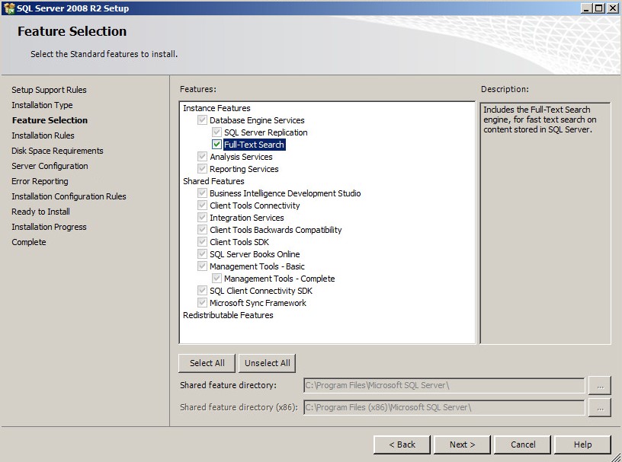The height and width of the screenshot is (462, 622).
Task: Open Server Configuration from the left pane
Action: [x=51, y=166]
